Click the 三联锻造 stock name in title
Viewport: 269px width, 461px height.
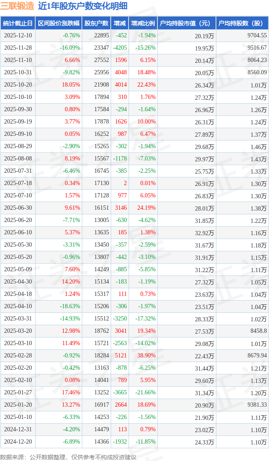(x=17, y=6)
